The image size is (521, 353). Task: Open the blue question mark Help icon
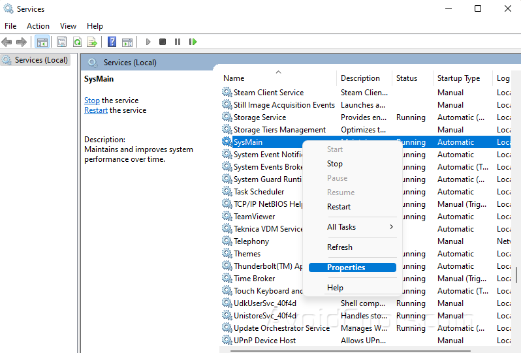pos(112,42)
